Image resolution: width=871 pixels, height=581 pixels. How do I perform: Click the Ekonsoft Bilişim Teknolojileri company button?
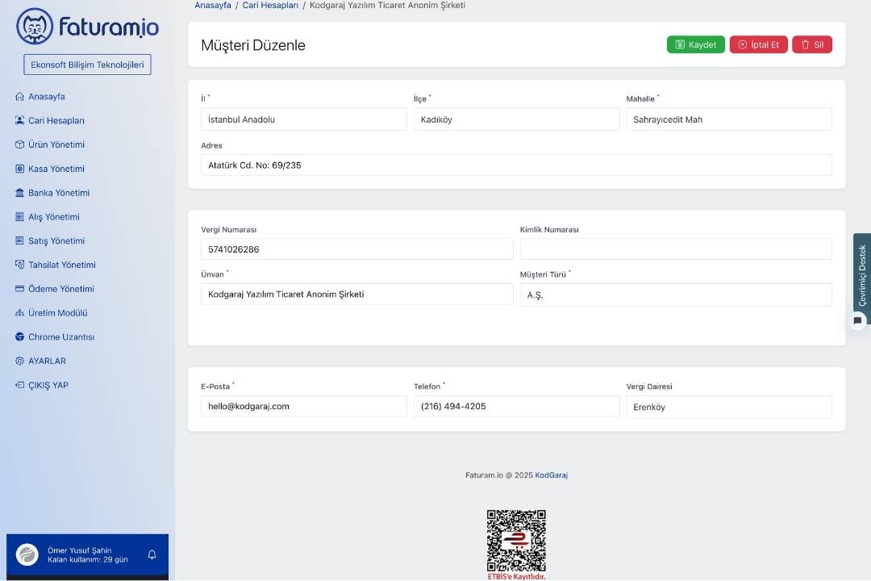[87, 65]
